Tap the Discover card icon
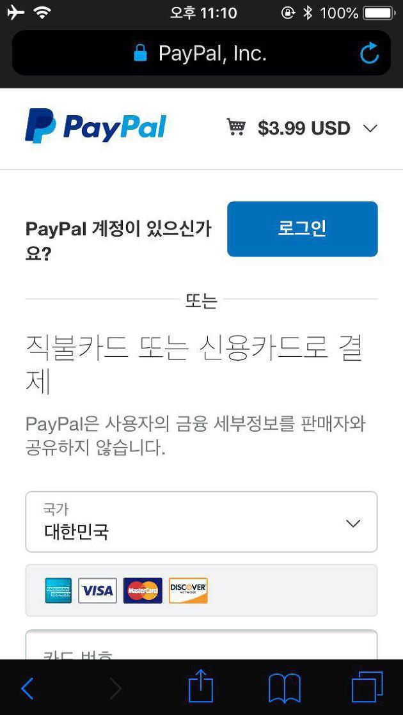Screen dimensions: 403x715 (188, 590)
